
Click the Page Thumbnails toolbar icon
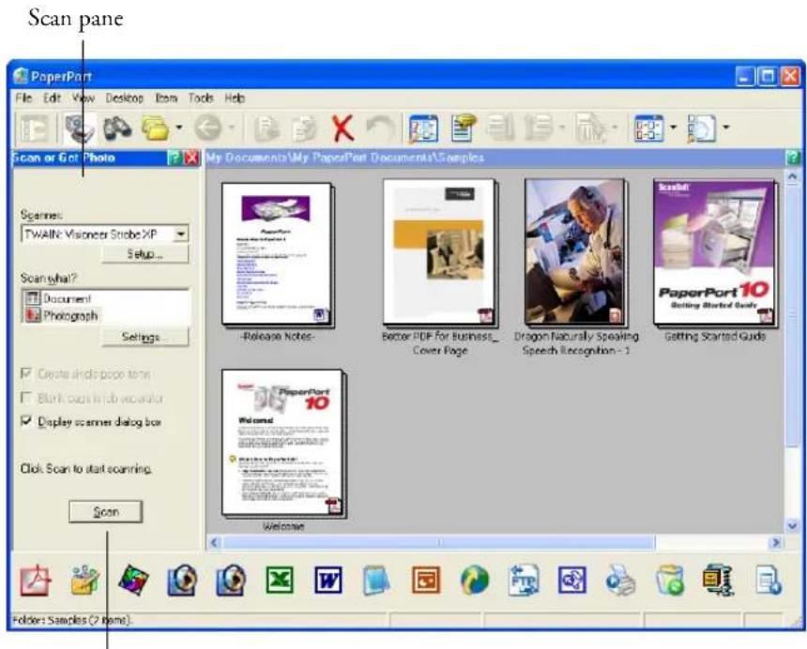423,128
